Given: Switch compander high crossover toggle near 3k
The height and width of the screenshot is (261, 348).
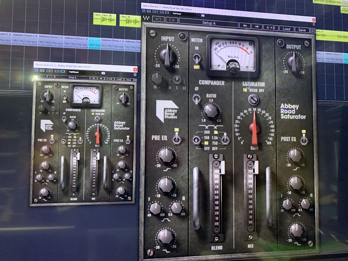Looking at the screenshot, I should tap(225, 140).
